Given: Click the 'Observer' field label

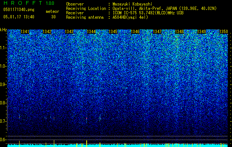Looking at the screenshot, I should click(x=75, y=4).
